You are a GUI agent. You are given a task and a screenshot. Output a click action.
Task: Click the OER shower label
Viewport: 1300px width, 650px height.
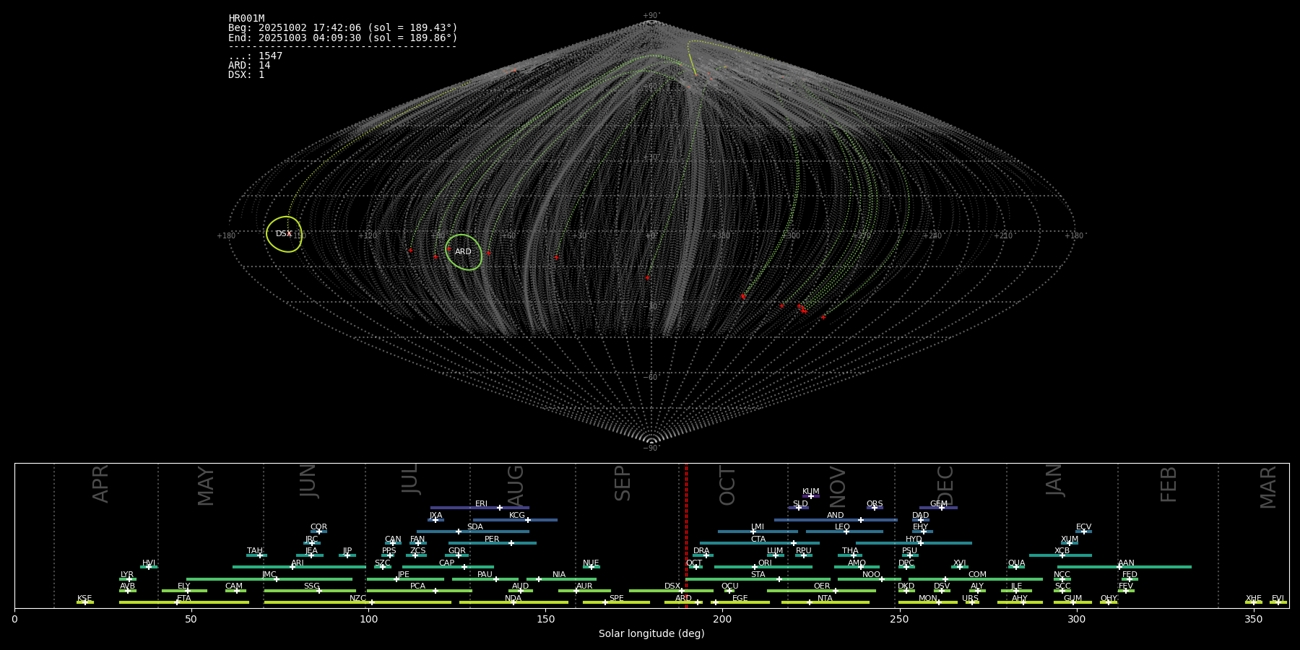tap(822, 586)
